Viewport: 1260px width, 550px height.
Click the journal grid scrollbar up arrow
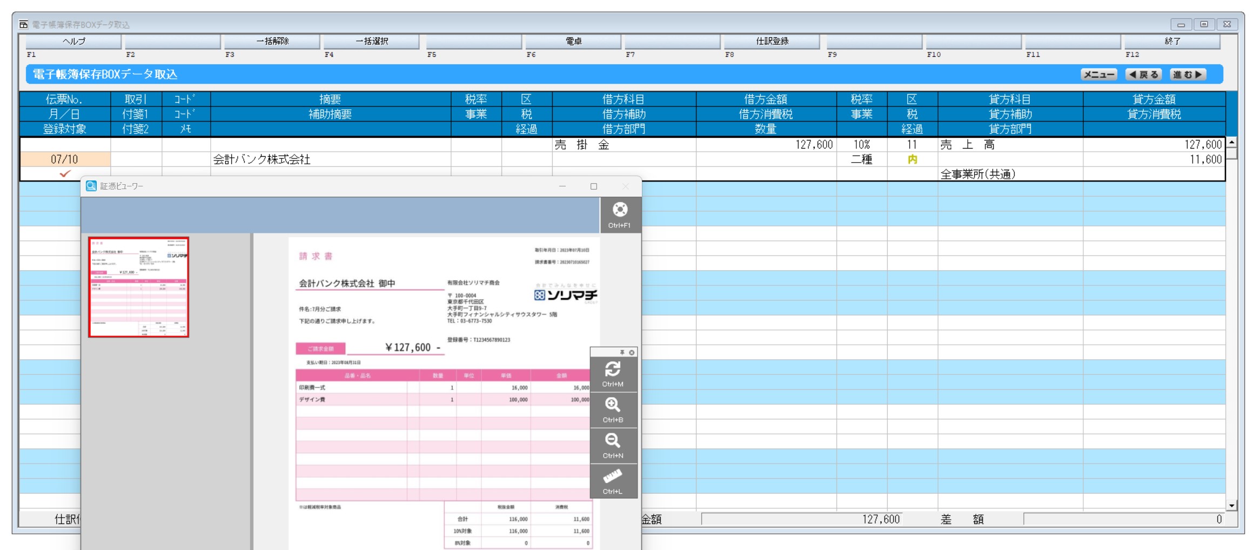tap(1231, 142)
